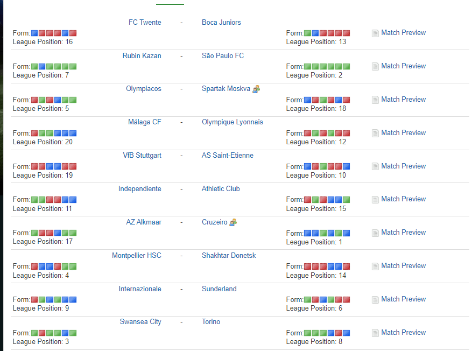Click the last form square for Torino

(346, 333)
